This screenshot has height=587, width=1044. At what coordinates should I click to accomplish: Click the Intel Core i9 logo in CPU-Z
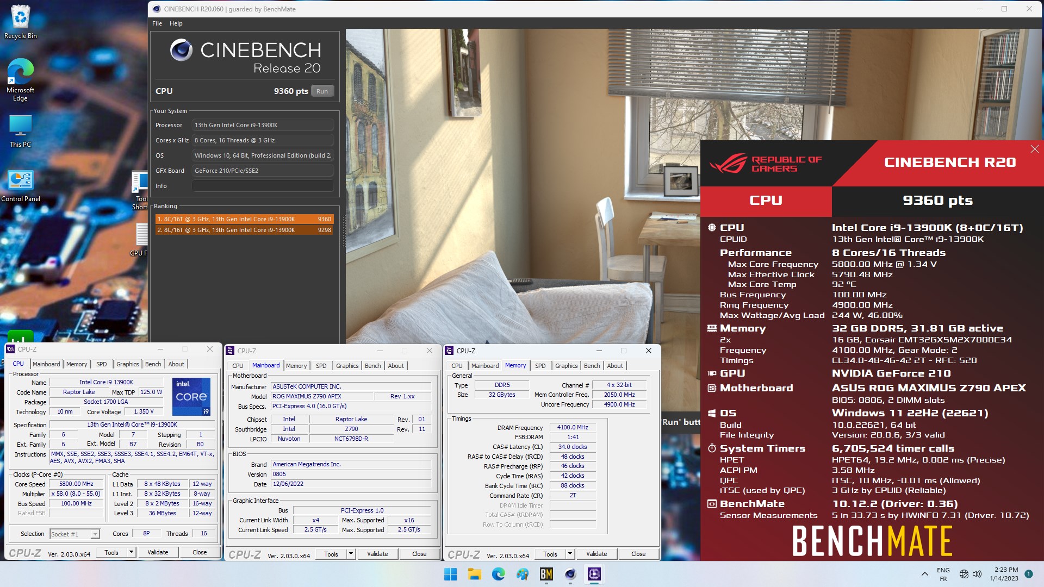coord(191,397)
